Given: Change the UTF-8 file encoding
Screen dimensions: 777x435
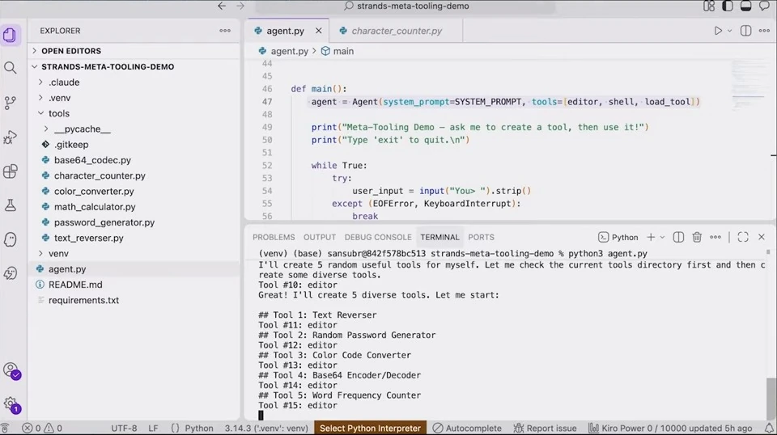Looking at the screenshot, I should pyautogui.click(x=124, y=428).
